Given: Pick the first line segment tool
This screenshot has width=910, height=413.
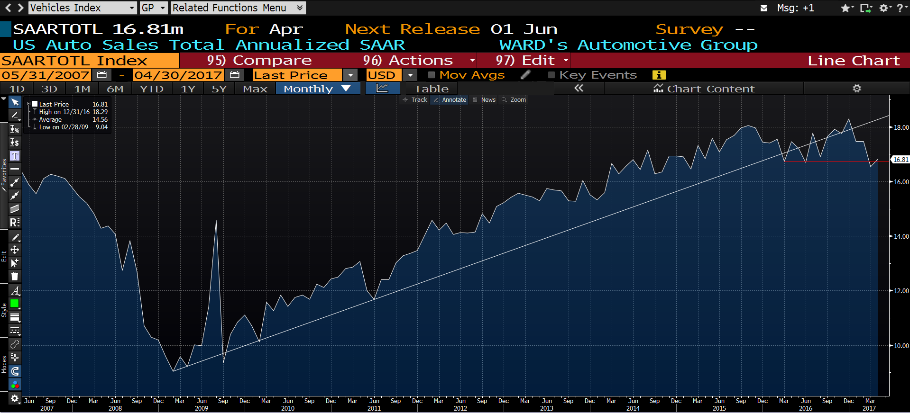Looking at the screenshot, I should (x=15, y=182).
